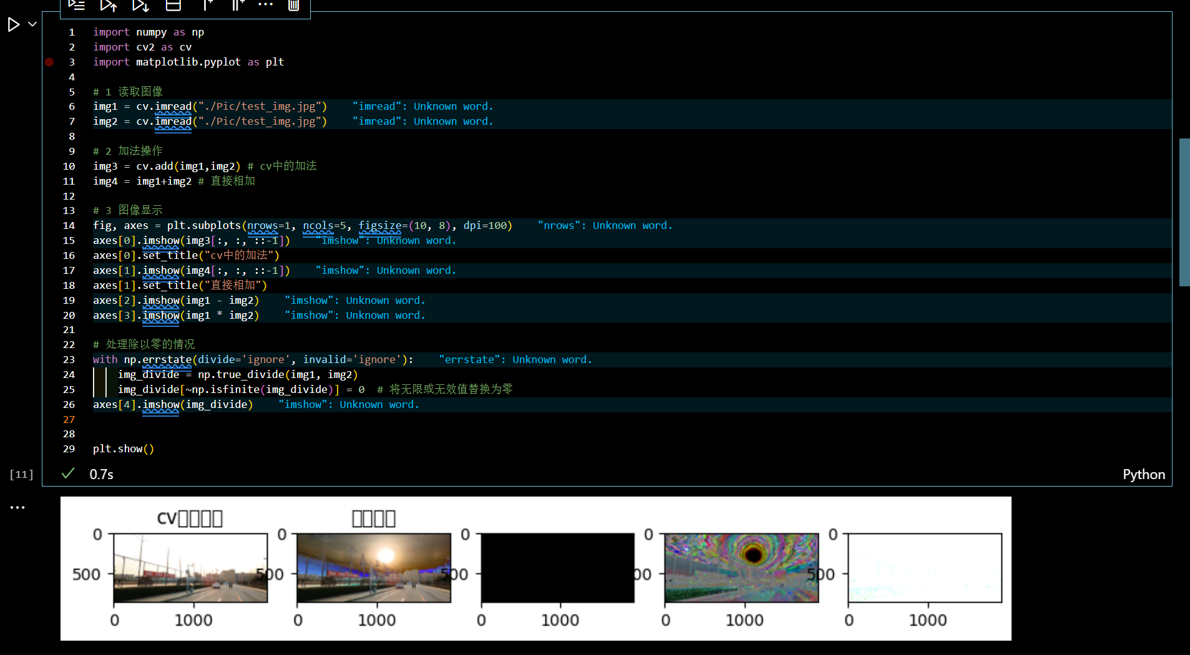This screenshot has width=1190, height=655.
Task: Execute all cells above this cell
Action: pyautogui.click(x=109, y=5)
